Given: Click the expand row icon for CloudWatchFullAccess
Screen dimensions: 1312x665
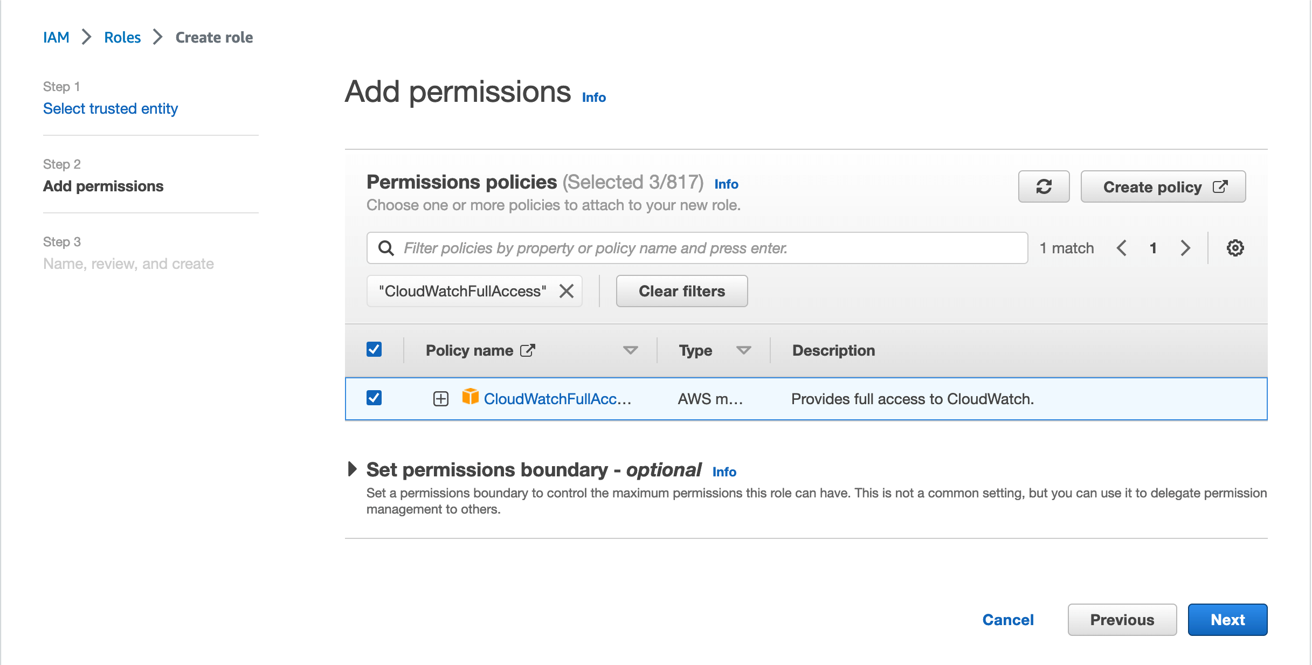Looking at the screenshot, I should click(440, 399).
